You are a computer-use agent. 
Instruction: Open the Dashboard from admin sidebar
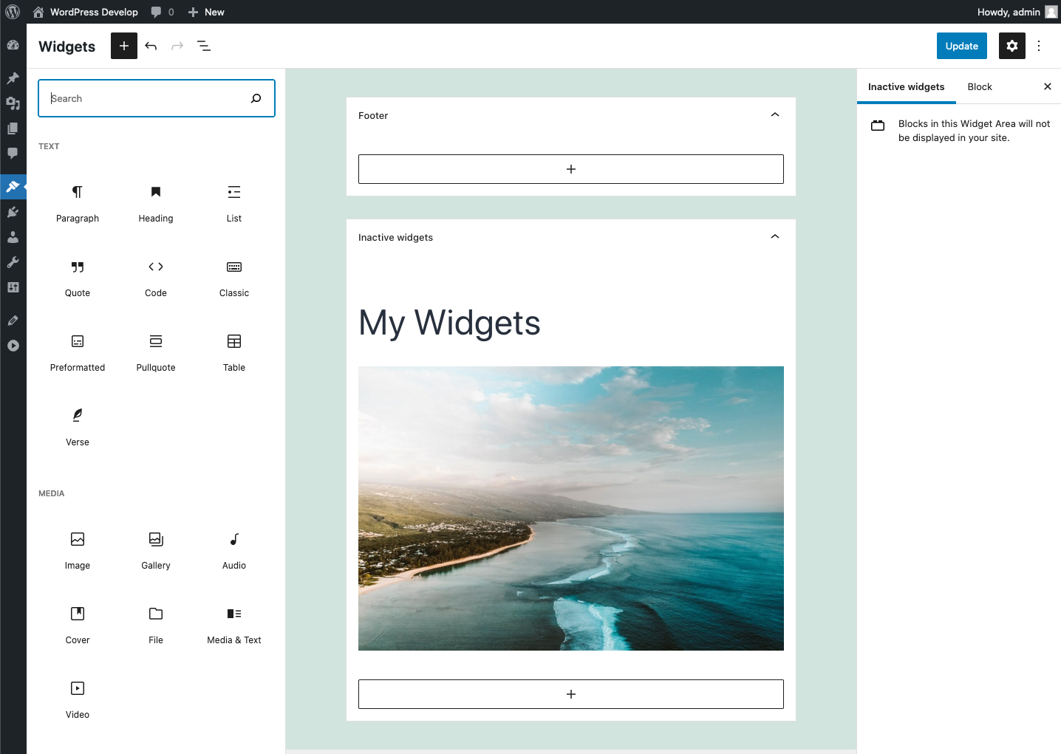pos(13,45)
